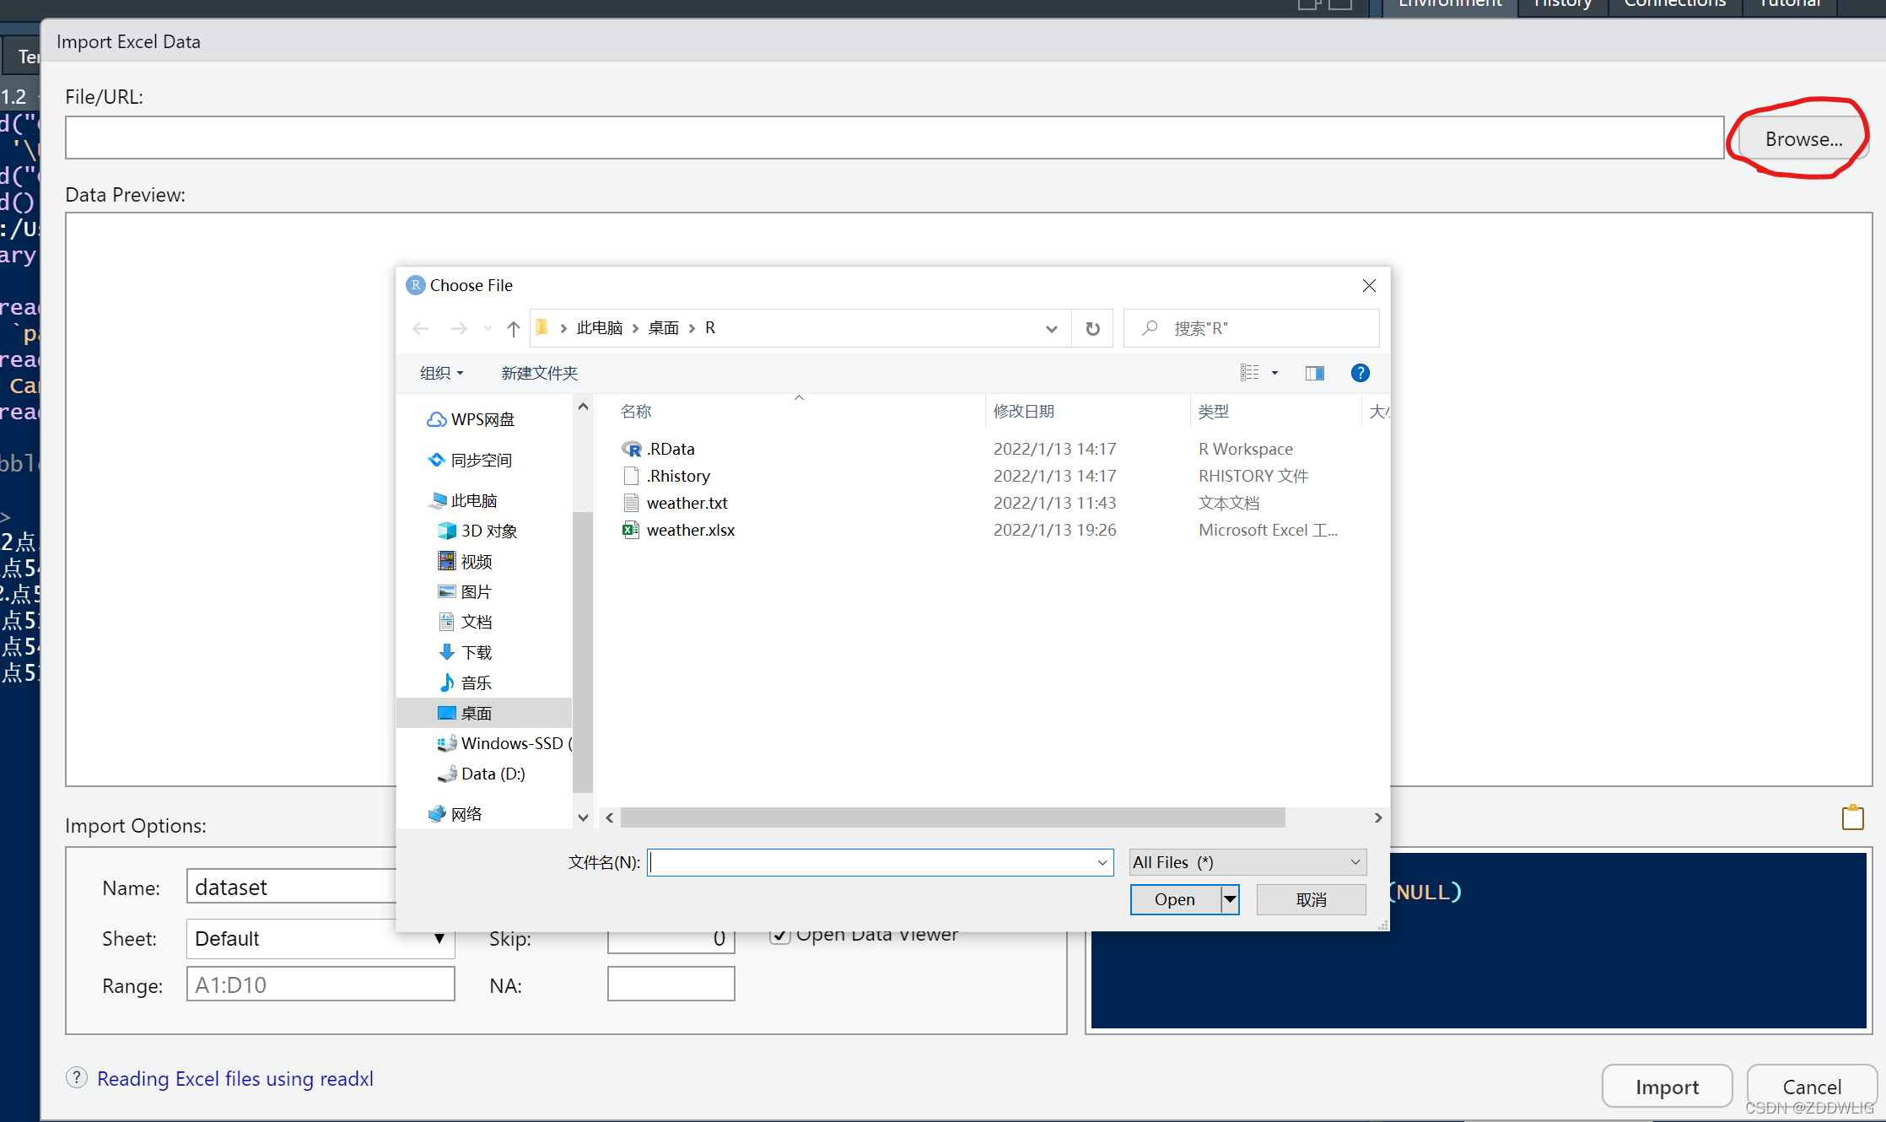Click the Cancel button
Screen dimensions: 1886x1122
tap(1812, 1087)
